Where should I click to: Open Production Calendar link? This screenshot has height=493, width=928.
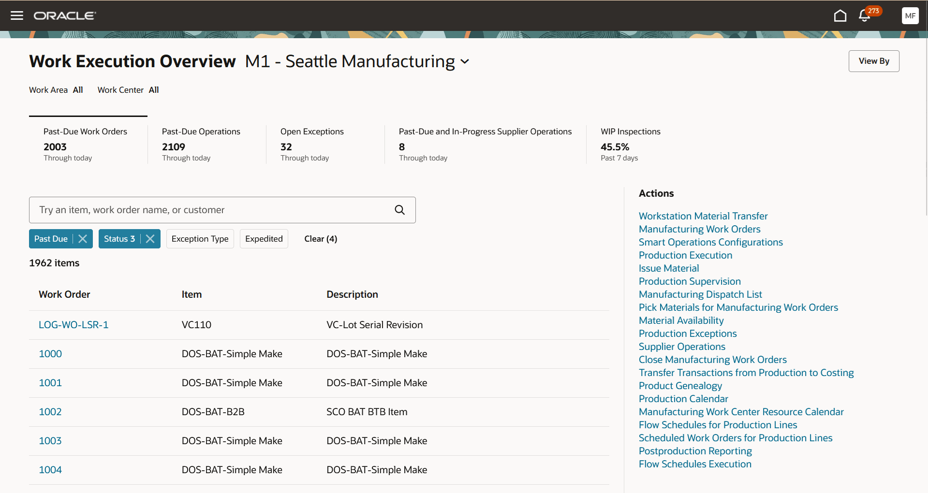(x=683, y=399)
